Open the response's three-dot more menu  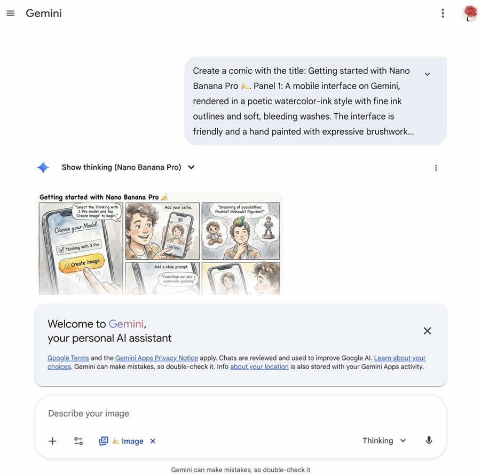(436, 168)
